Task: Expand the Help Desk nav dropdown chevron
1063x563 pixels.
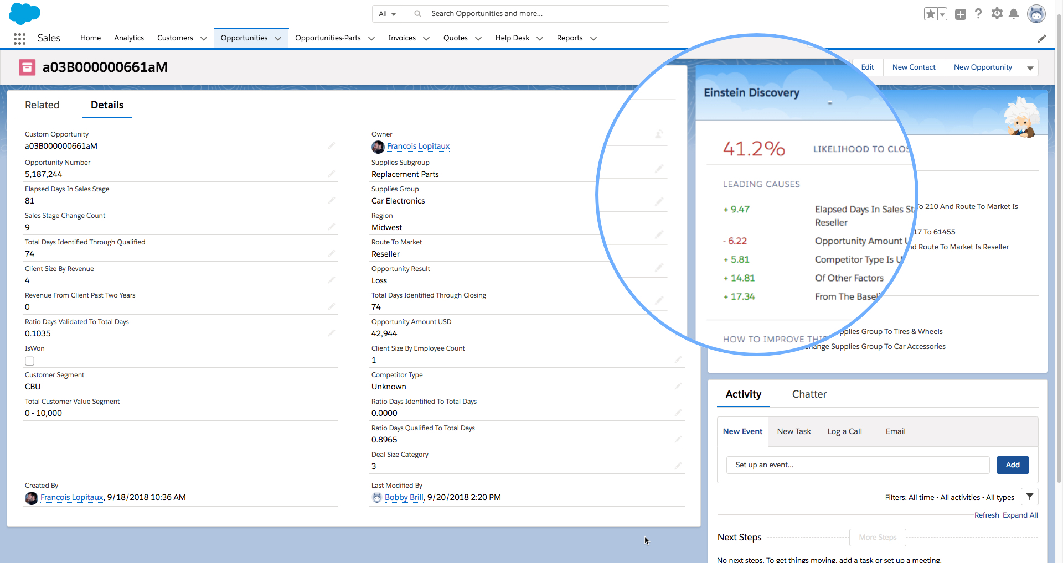Action: click(540, 38)
